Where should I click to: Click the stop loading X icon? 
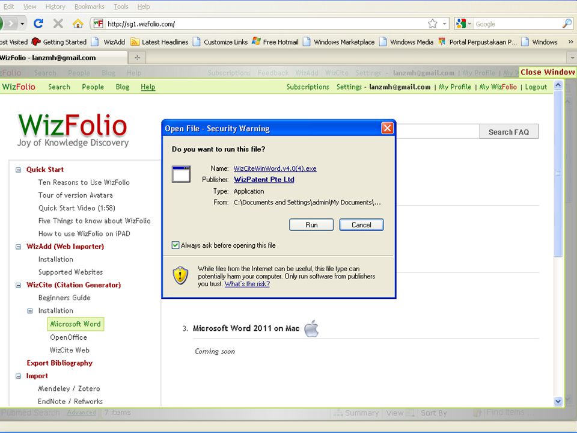(x=58, y=24)
